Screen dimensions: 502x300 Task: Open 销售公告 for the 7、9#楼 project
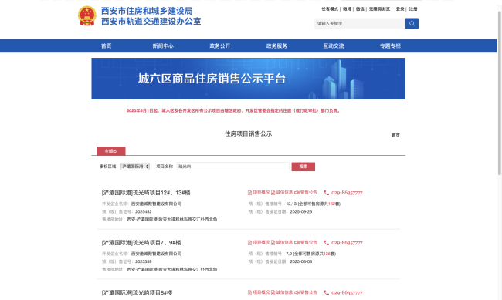[x=306, y=242]
